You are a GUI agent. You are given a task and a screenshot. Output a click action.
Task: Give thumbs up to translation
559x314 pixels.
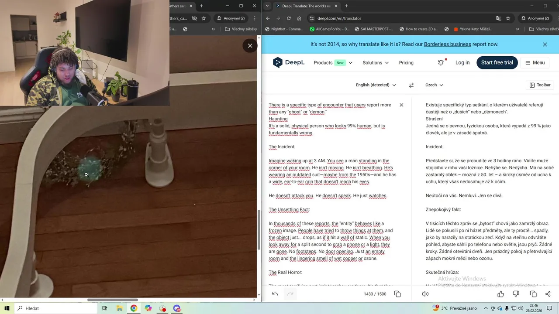(x=501, y=294)
